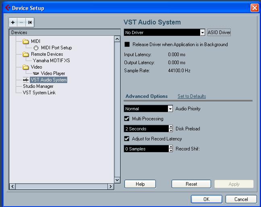Click the down arrow of devices vertical scrollbar
Viewport: 261px width, 207px height.
point(117,180)
